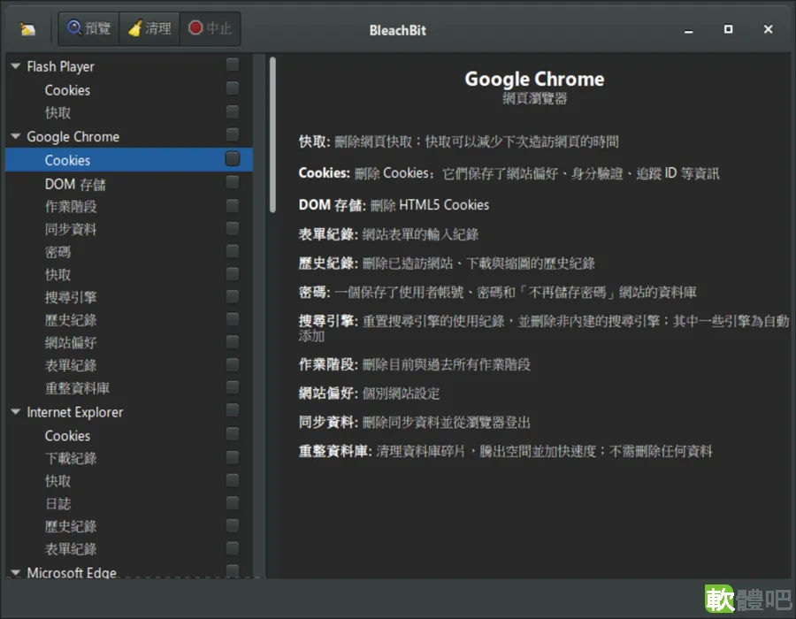
Task: Click the 預覽 preview magnifier button
Action: (x=88, y=28)
